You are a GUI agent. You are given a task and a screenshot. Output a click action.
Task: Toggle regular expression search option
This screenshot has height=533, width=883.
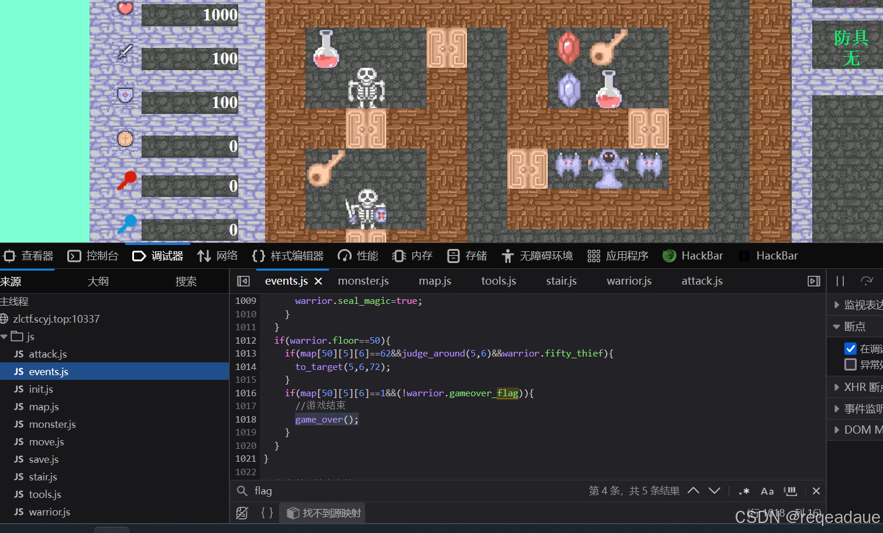click(744, 491)
